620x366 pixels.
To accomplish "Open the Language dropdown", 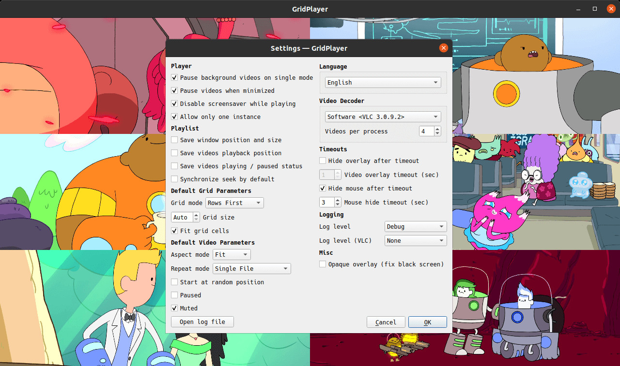I will coord(383,82).
